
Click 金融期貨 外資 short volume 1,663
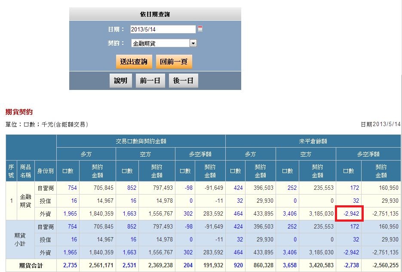tap(129, 213)
